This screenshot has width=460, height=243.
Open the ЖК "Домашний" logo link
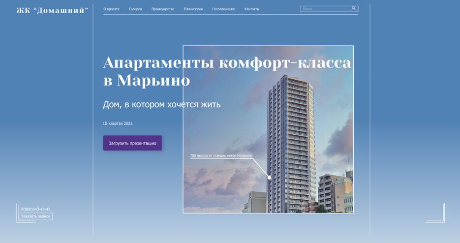(x=52, y=10)
